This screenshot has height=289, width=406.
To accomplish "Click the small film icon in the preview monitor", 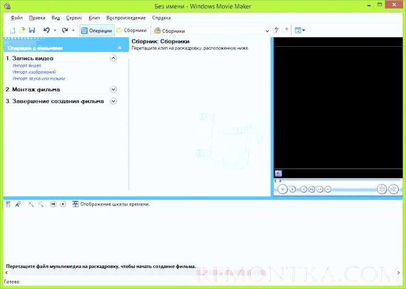I will click(x=279, y=173).
